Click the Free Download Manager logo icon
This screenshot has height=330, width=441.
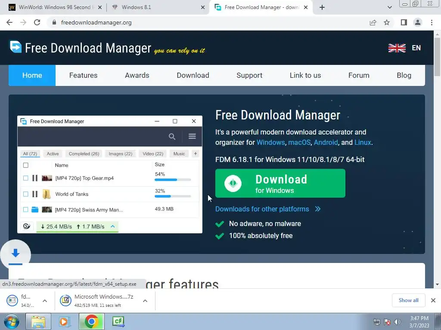click(16, 46)
